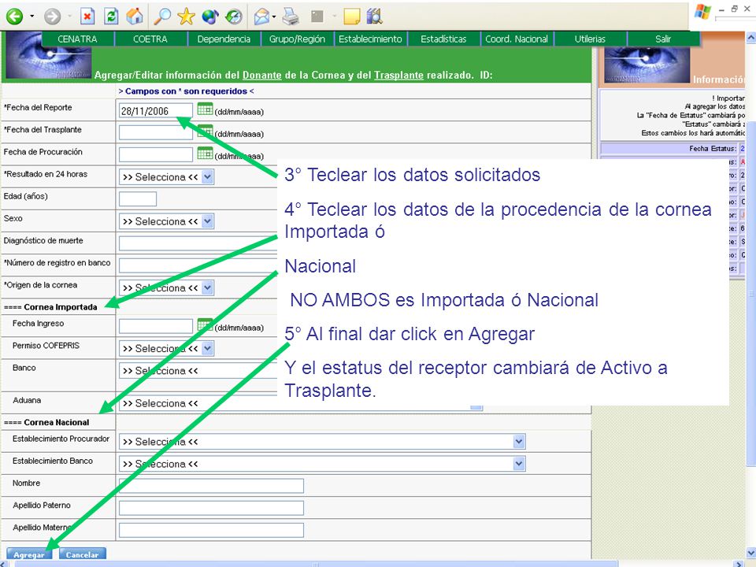Open the Home page icon
756x567 pixels.
pos(135,17)
